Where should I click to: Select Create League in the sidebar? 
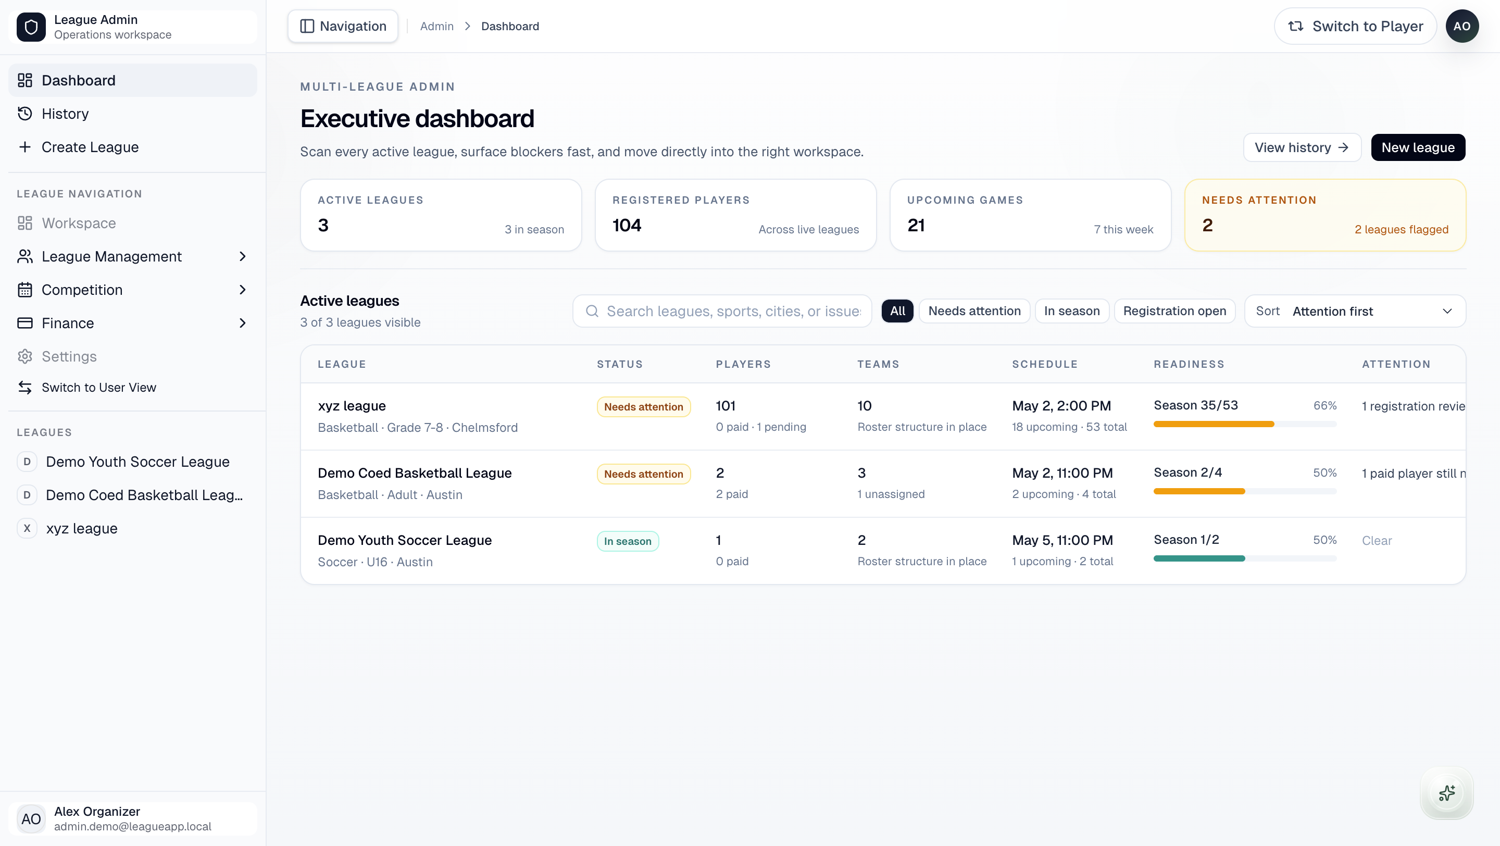(x=133, y=147)
